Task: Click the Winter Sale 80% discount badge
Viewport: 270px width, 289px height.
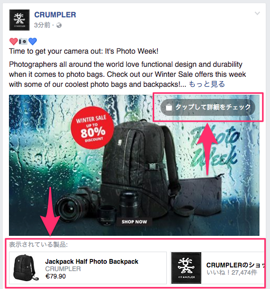Action: pyautogui.click(x=92, y=128)
